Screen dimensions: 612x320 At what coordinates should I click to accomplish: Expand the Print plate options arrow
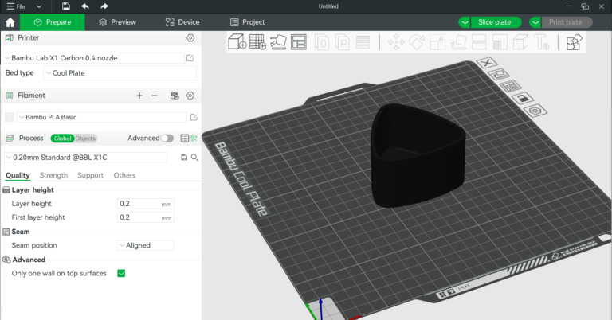pyautogui.click(x=535, y=22)
